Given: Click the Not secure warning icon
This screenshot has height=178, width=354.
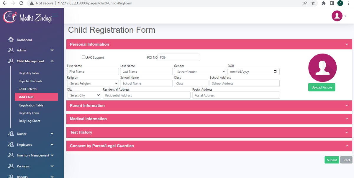Looking at the screenshot, I should click(x=31, y=3).
